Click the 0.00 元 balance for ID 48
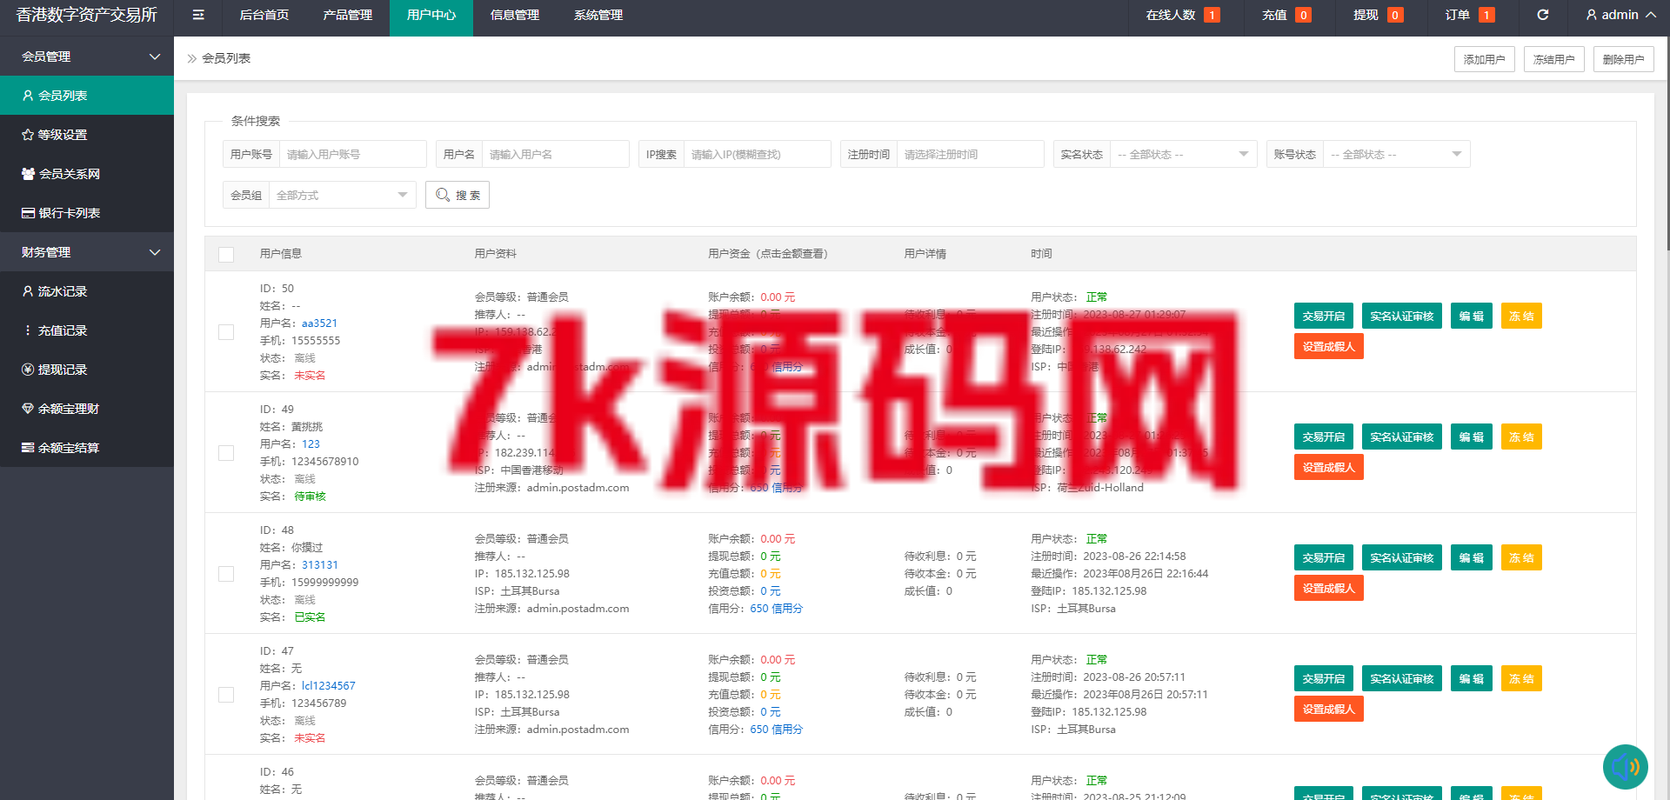Screen dimensions: 1670x800 click(778, 539)
